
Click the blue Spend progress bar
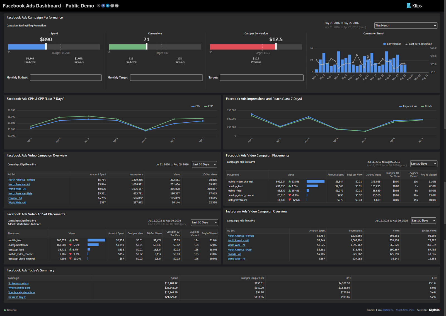click(27, 47)
